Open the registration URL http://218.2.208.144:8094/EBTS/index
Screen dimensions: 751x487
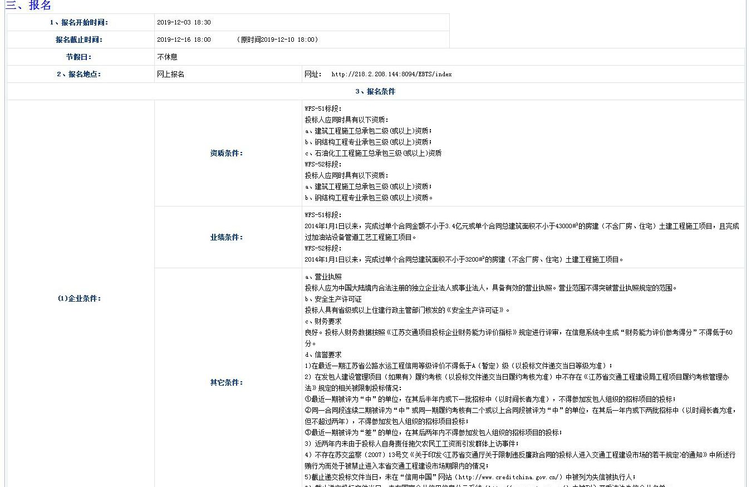point(391,74)
